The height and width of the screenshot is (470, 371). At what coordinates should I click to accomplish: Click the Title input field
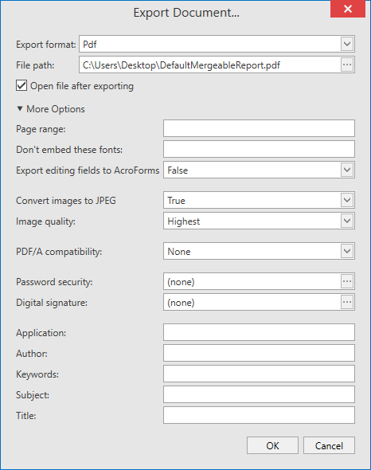[x=259, y=415]
